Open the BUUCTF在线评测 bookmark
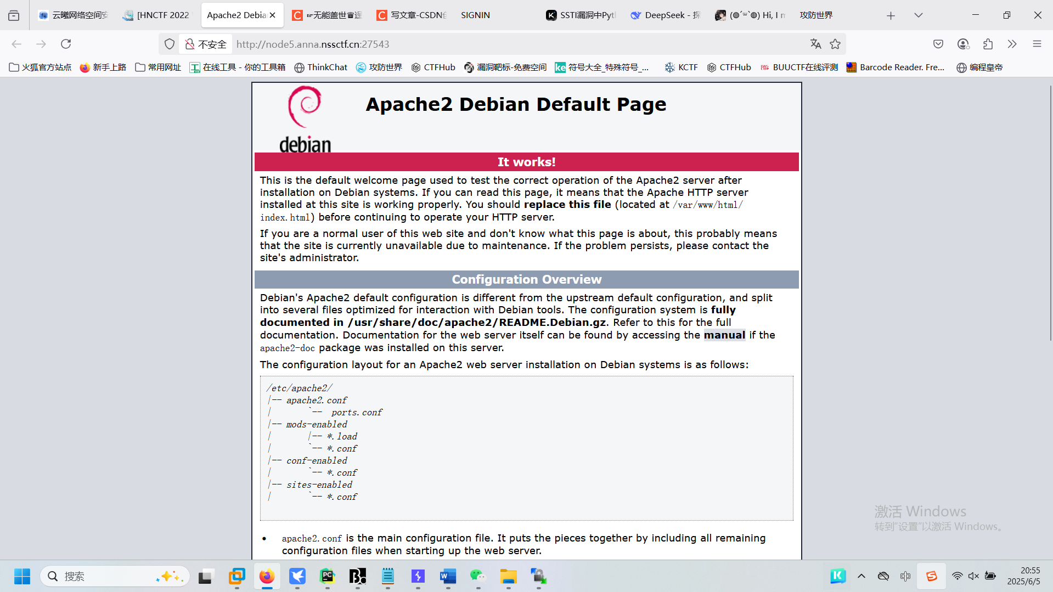 tap(799, 67)
